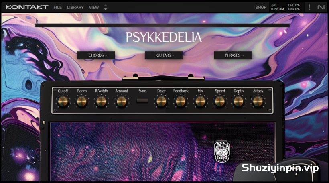Click the Depth knob

pos(239,102)
